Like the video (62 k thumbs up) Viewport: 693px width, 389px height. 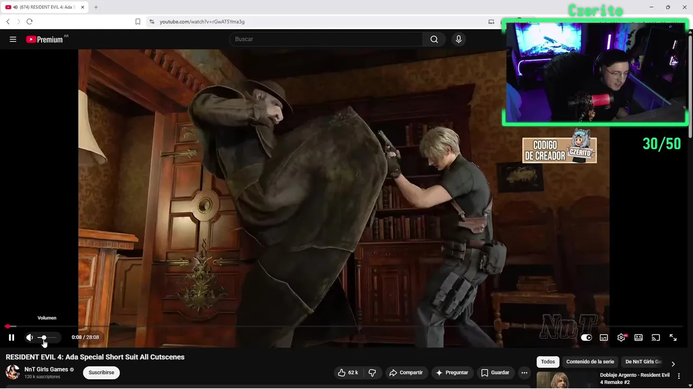point(348,372)
